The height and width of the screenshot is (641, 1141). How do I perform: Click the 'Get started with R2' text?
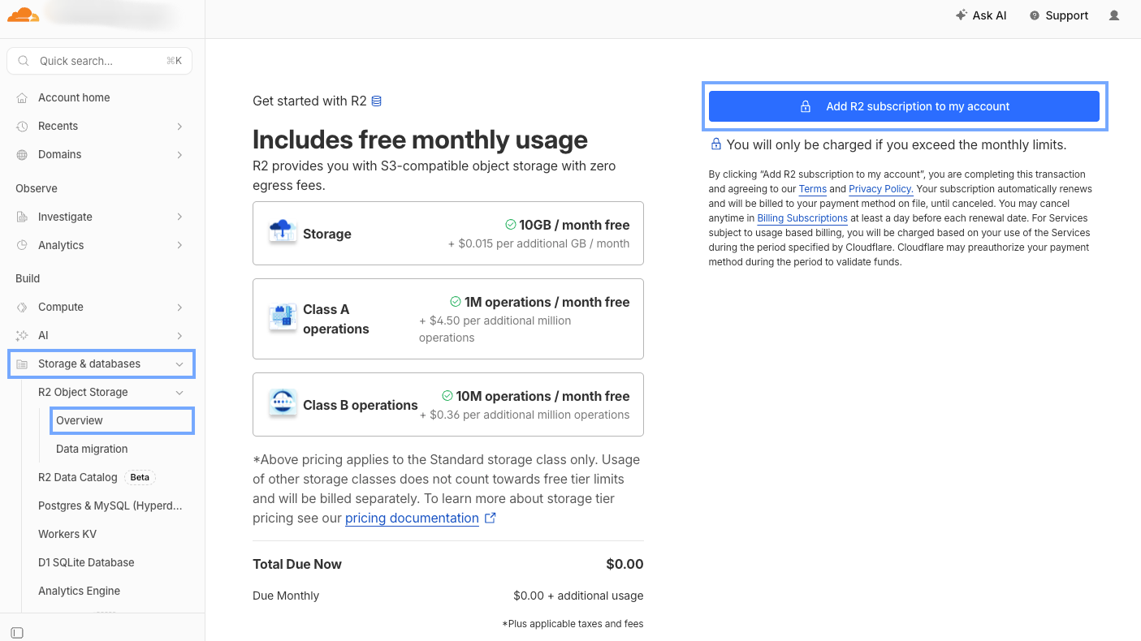pos(309,101)
